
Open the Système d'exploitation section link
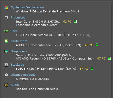(x=27, y=7)
